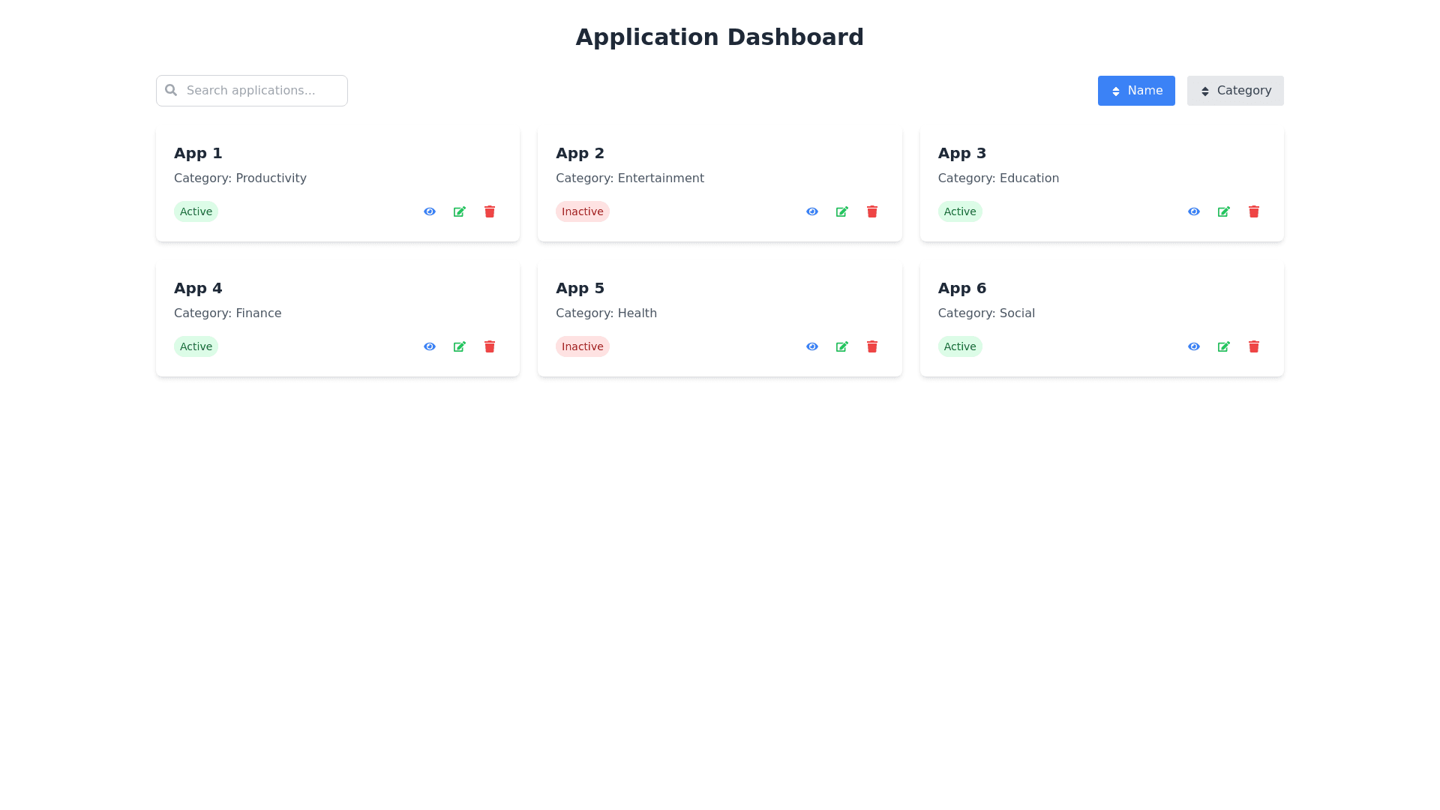Click the magnifier icon in search box
This screenshot has height=810, width=1440.
pos(171,90)
